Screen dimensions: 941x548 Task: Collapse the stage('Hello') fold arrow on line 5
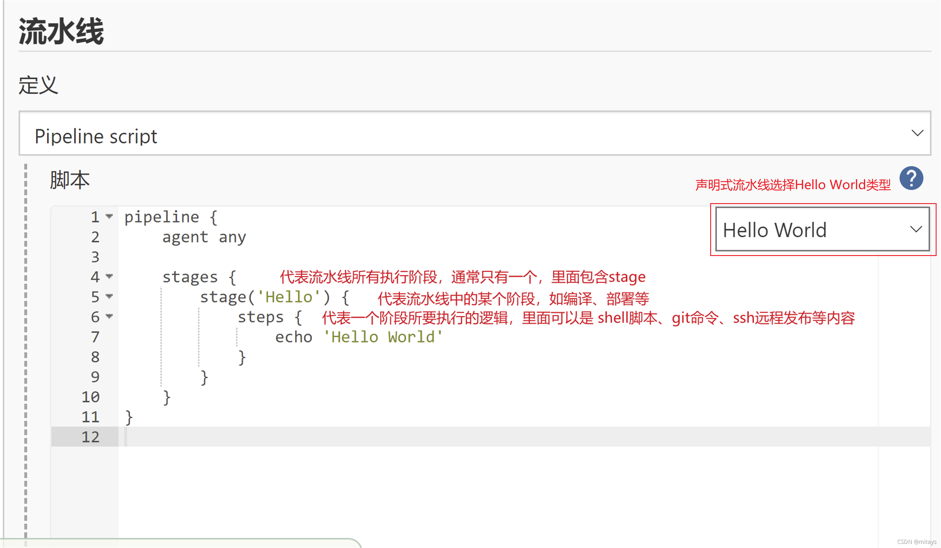pyautogui.click(x=109, y=297)
